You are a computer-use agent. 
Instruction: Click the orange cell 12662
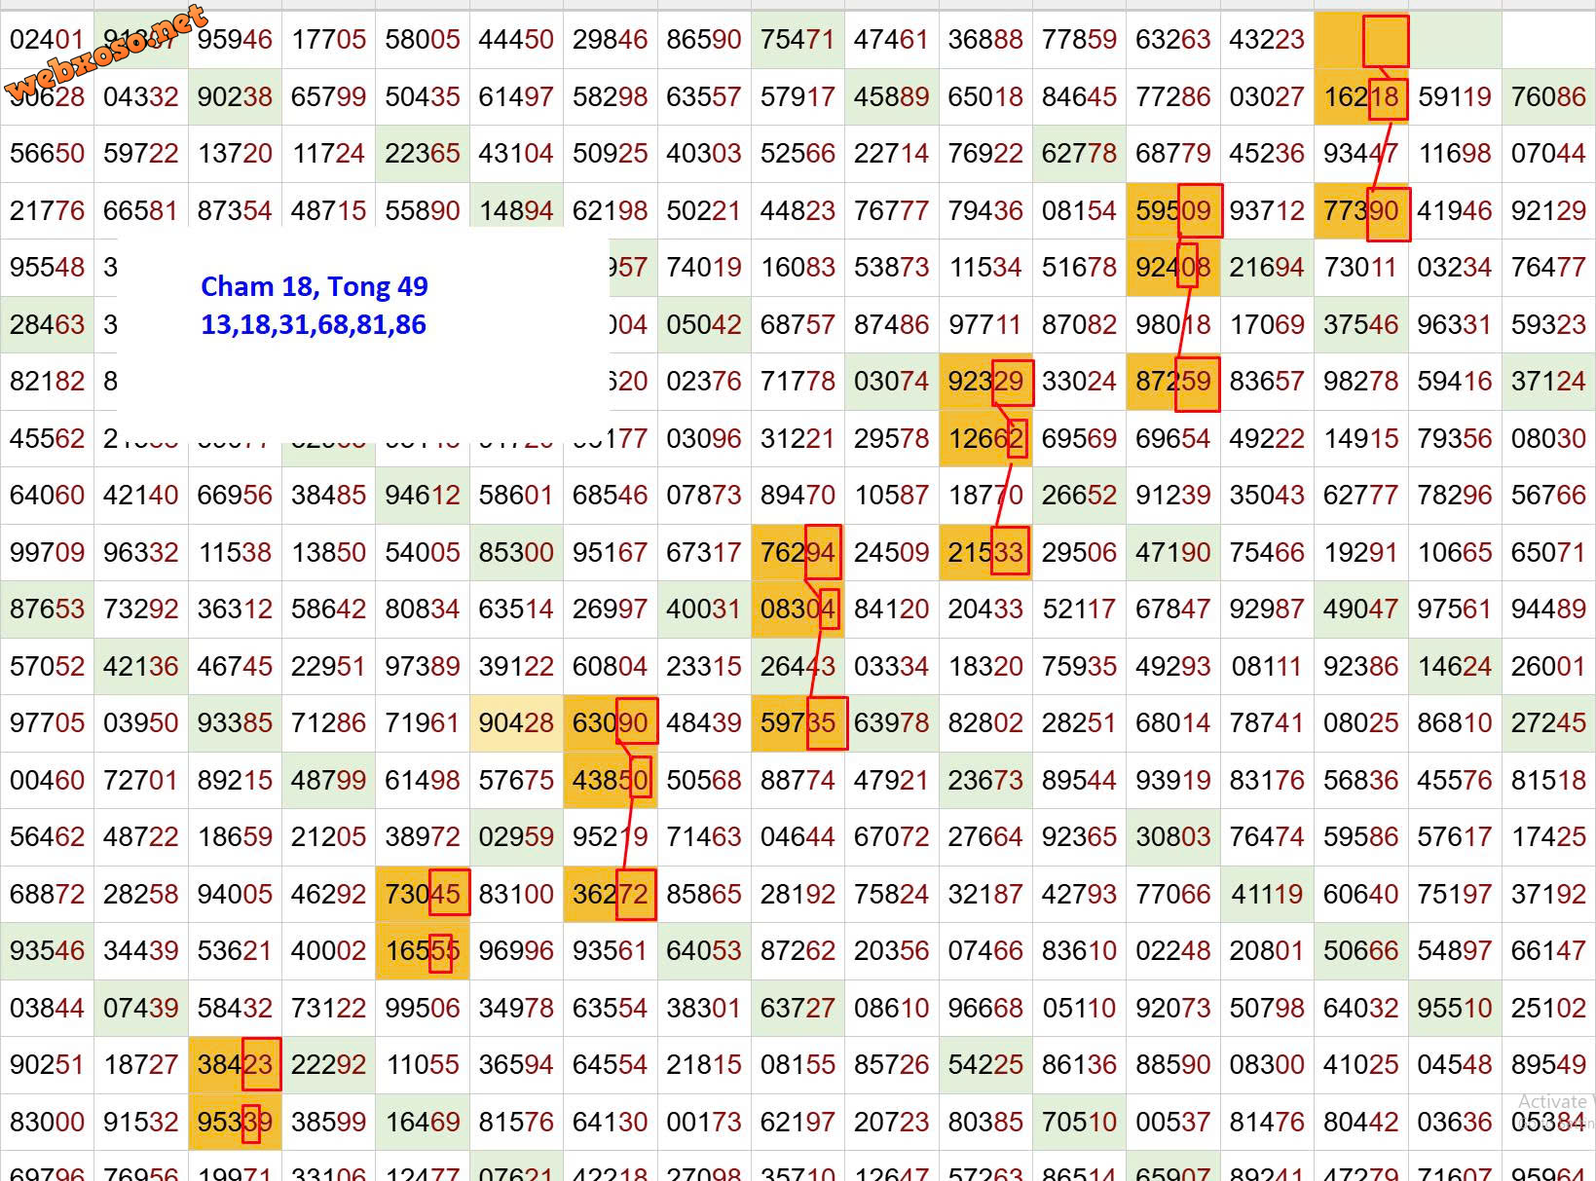(984, 439)
